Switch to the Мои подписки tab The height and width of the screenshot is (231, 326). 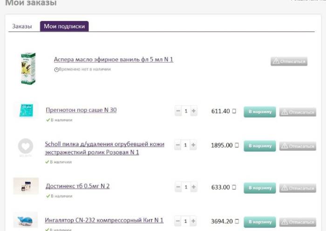pos(64,26)
